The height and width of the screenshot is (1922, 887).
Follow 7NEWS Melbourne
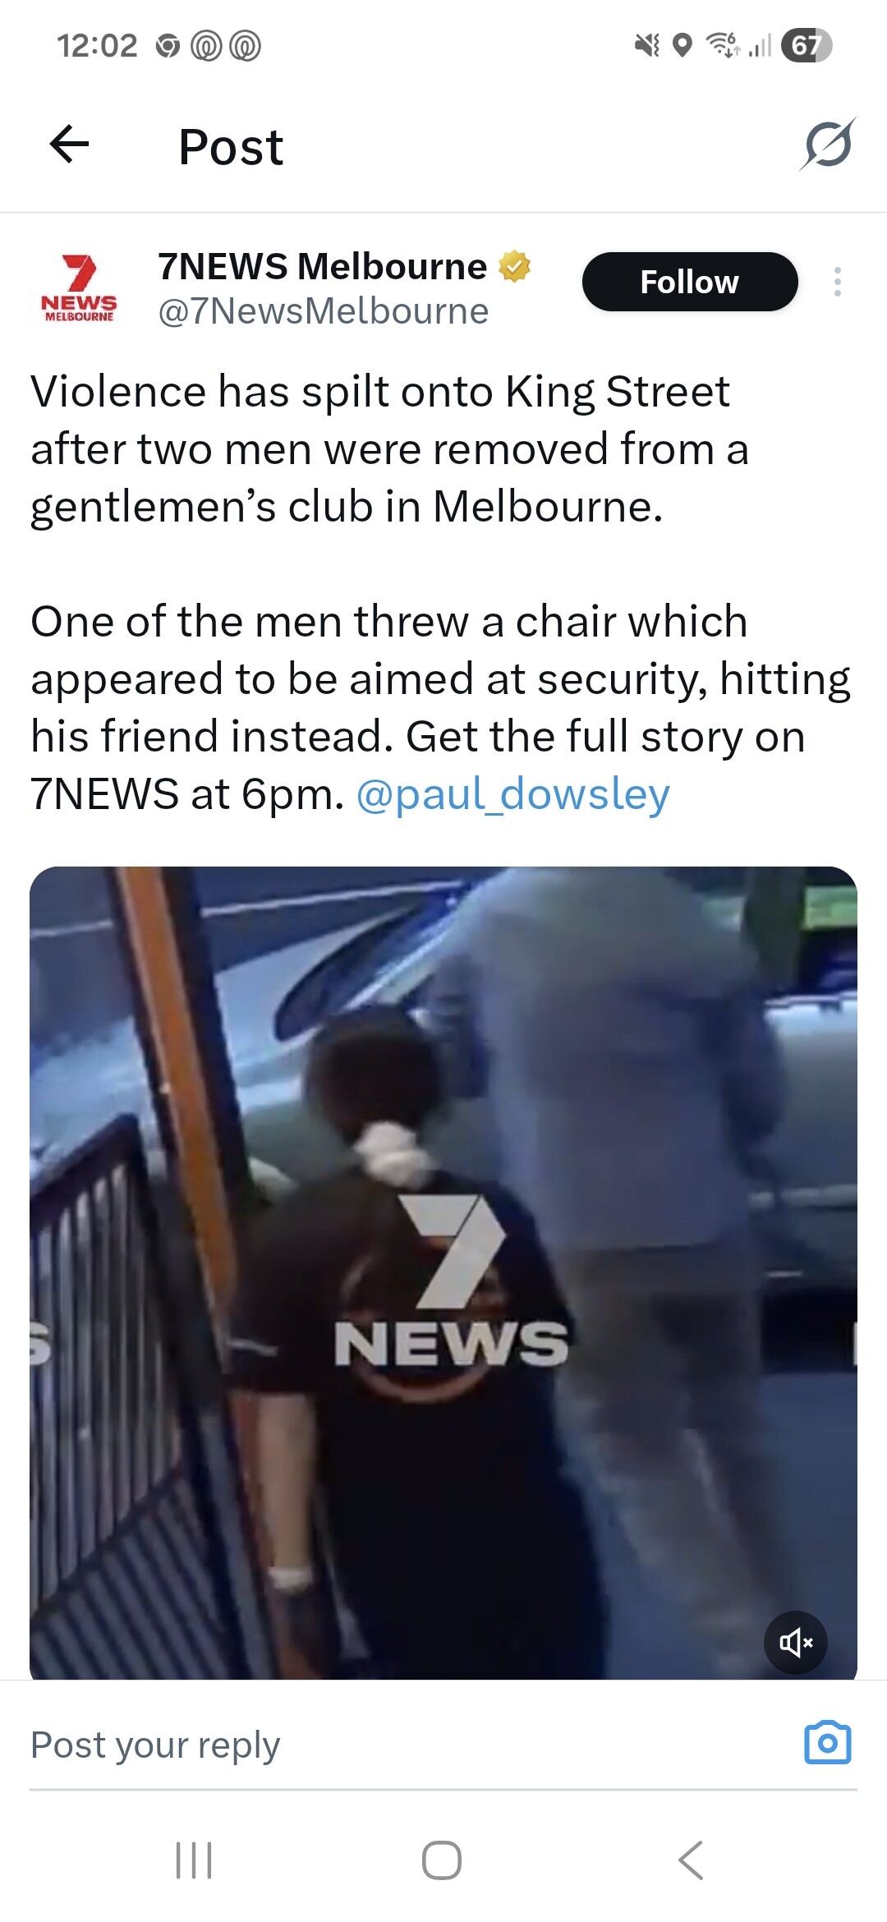tap(690, 282)
